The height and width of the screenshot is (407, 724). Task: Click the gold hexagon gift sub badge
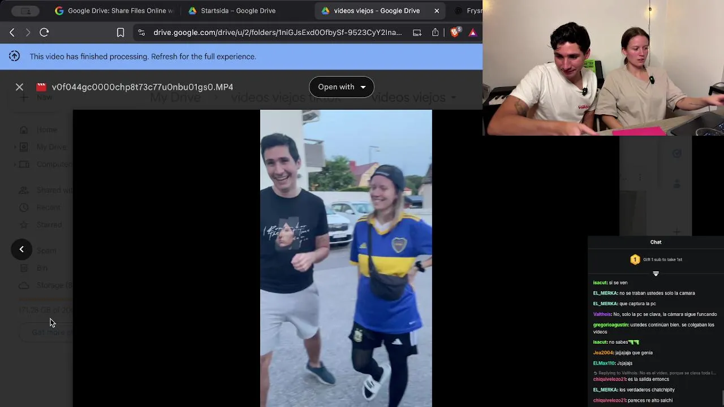pyautogui.click(x=635, y=259)
